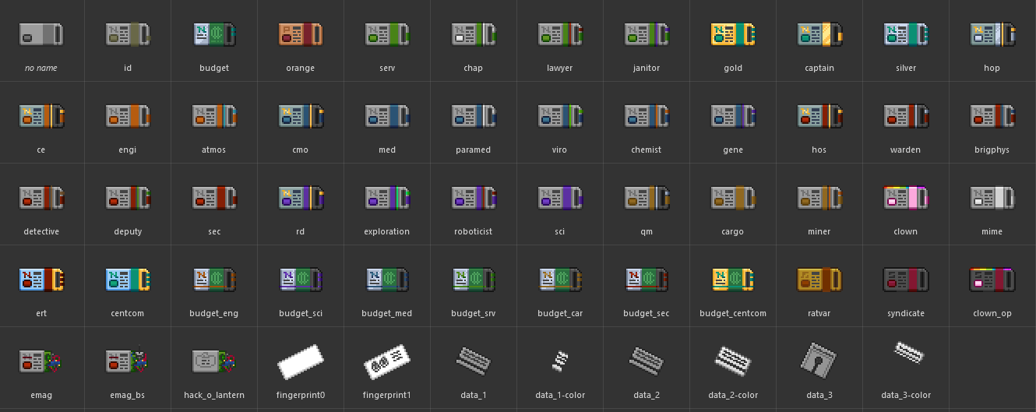Viewport: 1036px width, 412px height.
Task: Pick the 'gold' card icon
Action: point(733,34)
